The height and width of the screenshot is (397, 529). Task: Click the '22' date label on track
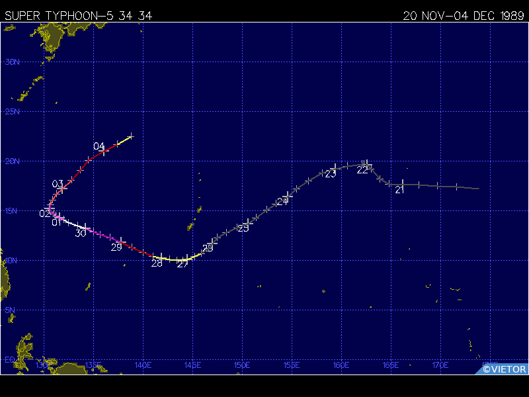pos(362,170)
